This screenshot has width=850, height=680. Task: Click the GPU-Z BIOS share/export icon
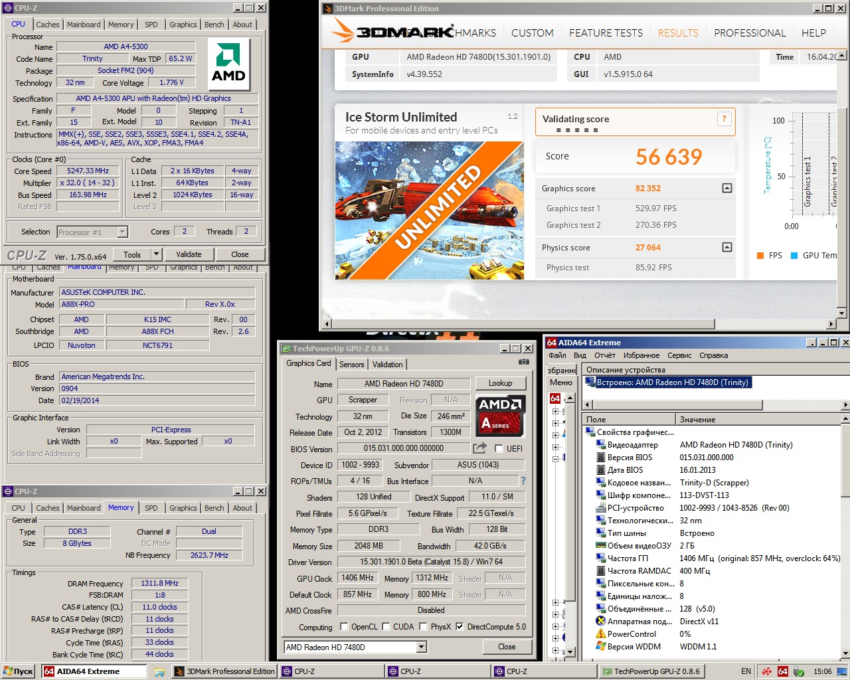(479, 448)
